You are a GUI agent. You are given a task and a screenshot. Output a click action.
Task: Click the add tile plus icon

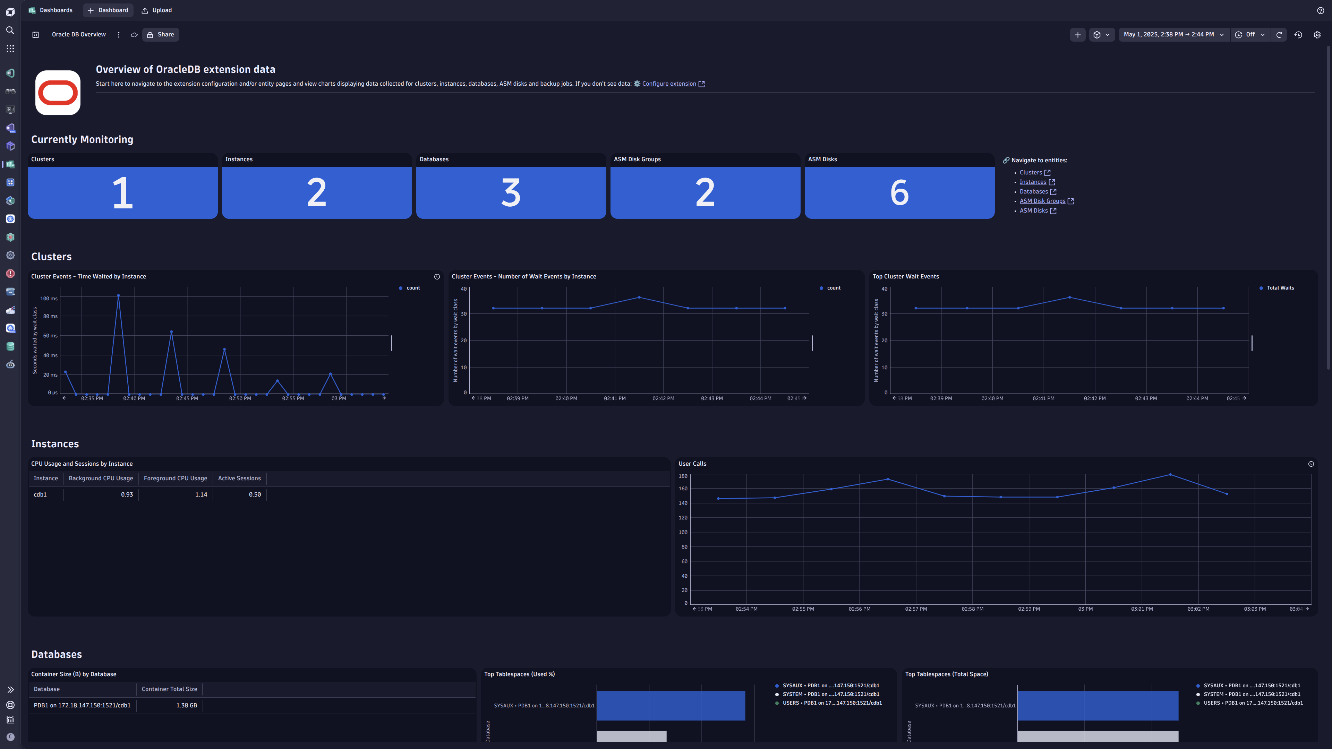click(x=1078, y=35)
